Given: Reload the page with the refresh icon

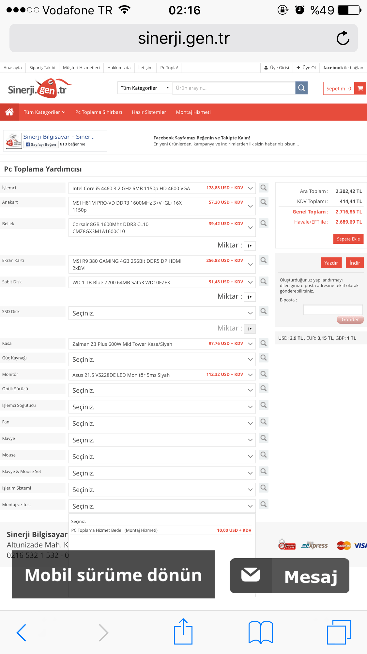Looking at the screenshot, I should (x=343, y=38).
